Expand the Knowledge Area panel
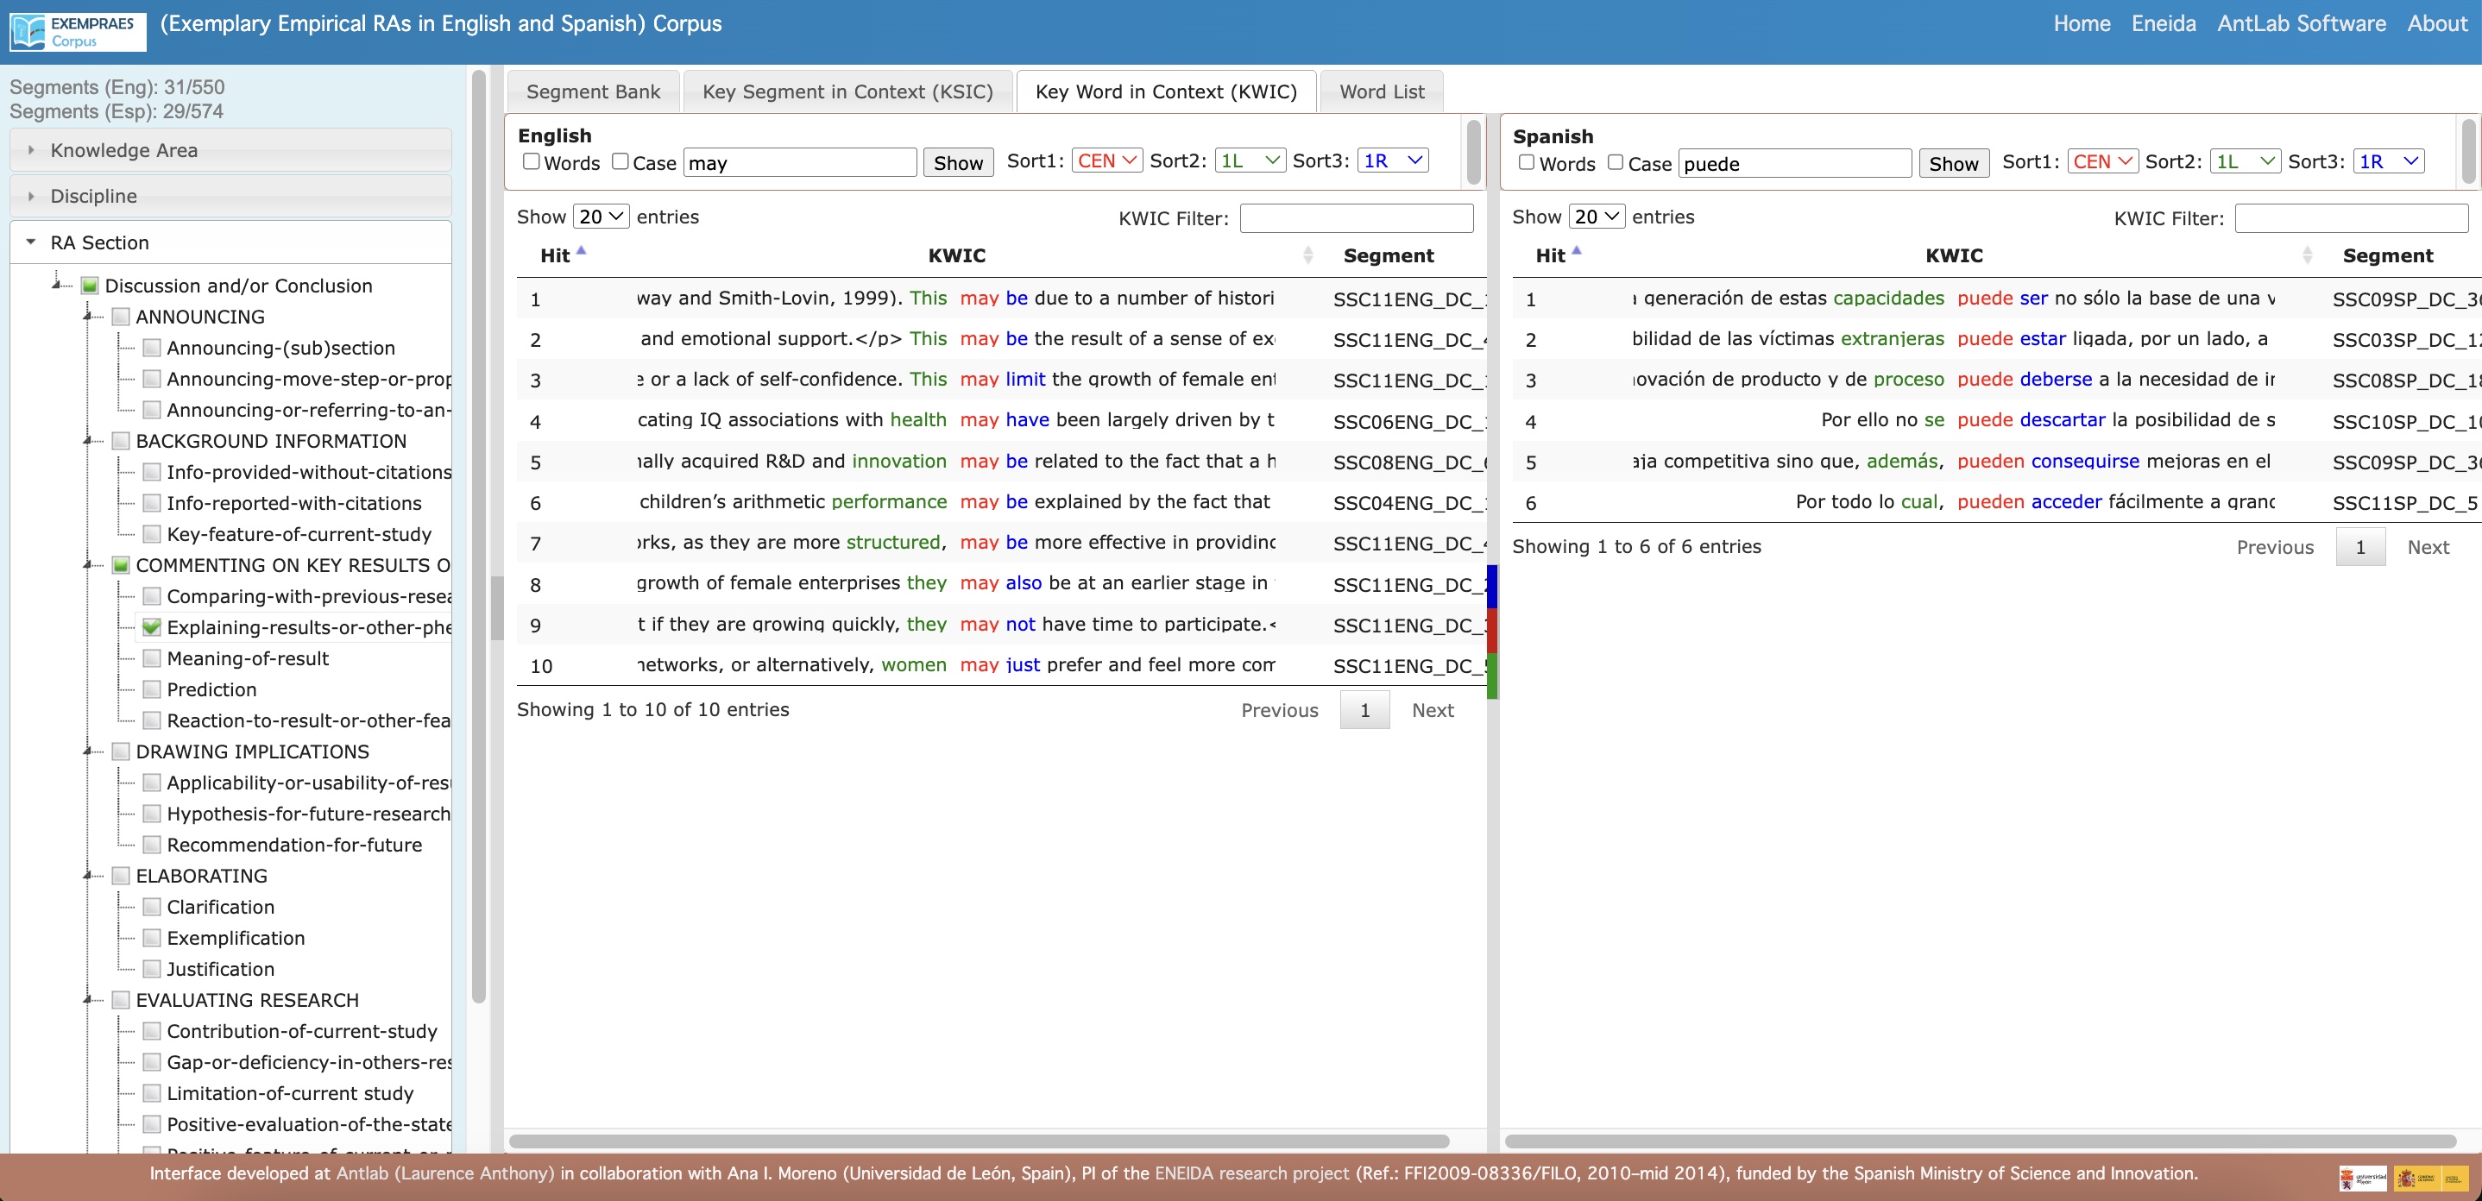The height and width of the screenshot is (1201, 2482). pyautogui.click(x=230, y=150)
